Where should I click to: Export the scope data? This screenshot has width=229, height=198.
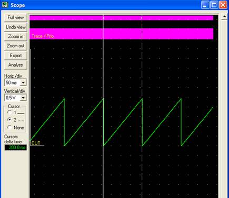pyautogui.click(x=15, y=56)
